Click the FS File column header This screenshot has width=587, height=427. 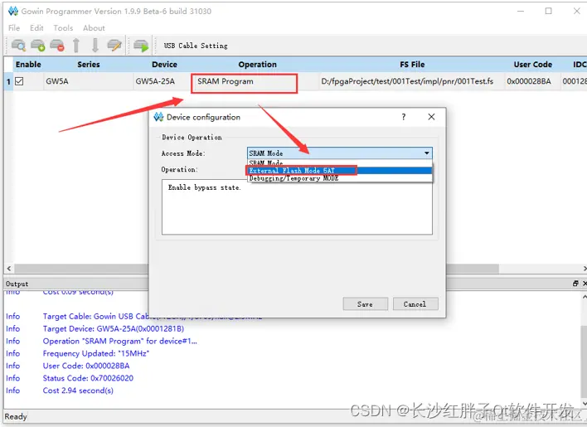pos(412,65)
